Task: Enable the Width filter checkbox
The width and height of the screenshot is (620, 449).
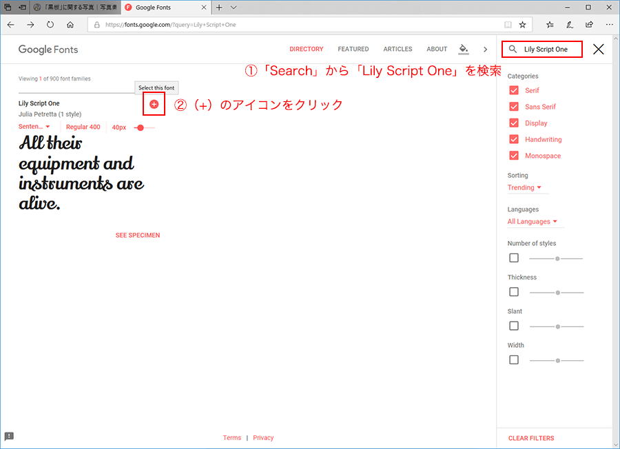Action: (x=514, y=359)
